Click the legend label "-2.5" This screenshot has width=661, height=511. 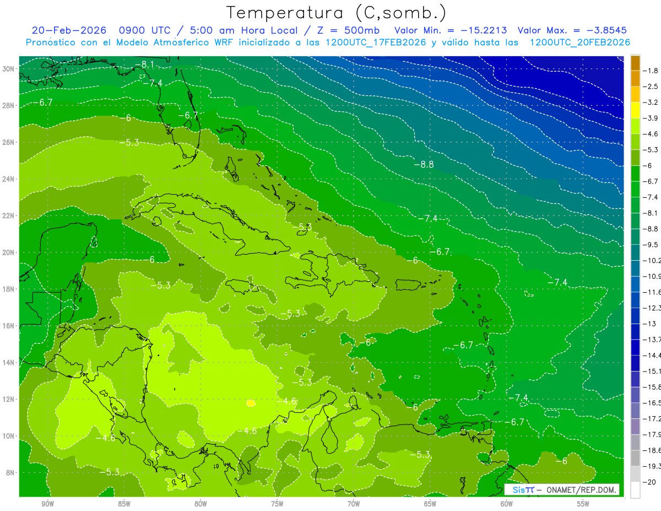[651, 87]
